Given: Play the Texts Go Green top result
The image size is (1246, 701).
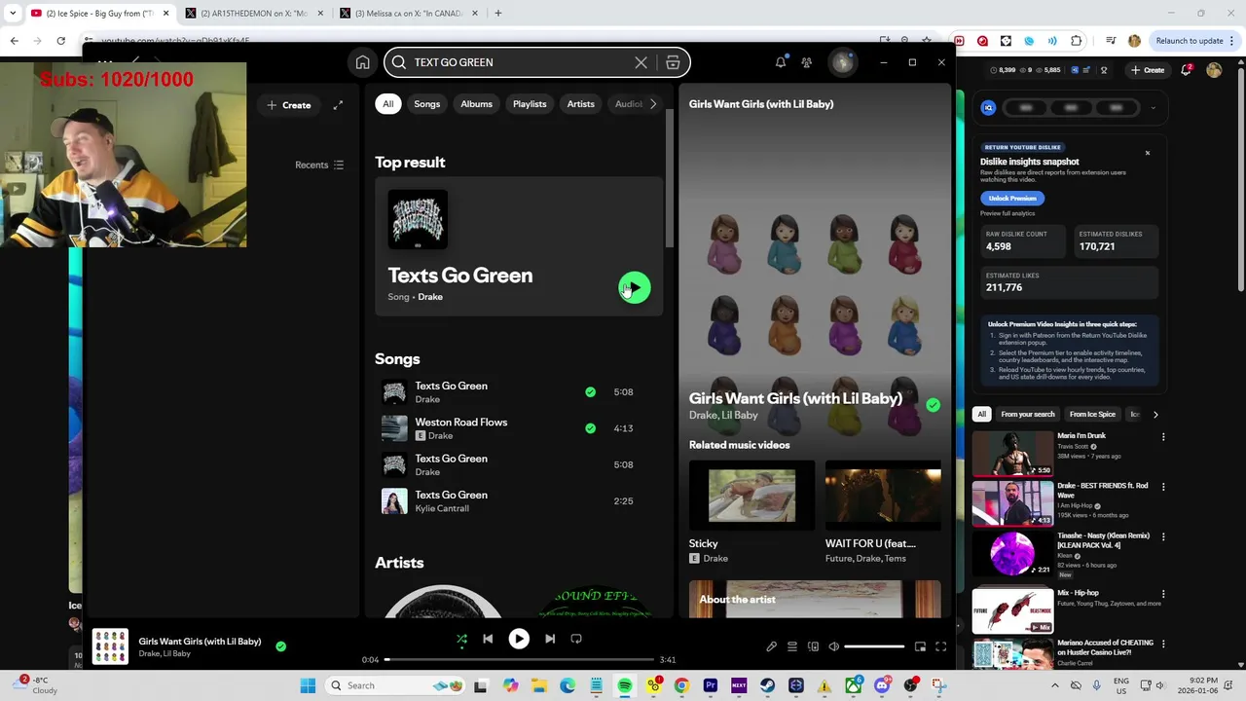Looking at the screenshot, I should click(635, 287).
